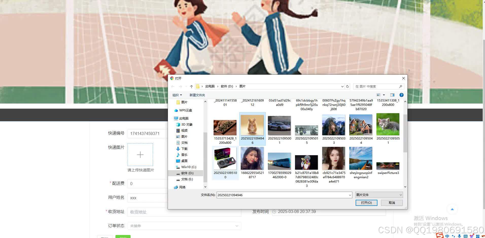The height and width of the screenshot is (238, 485).
Task: Expand the filename history dropdown
Action: tap(350, 195)
